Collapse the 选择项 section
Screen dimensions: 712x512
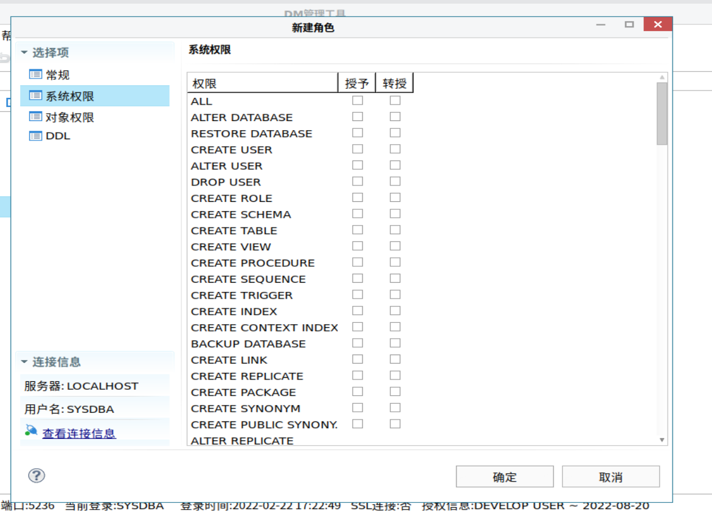pos(24,53)
